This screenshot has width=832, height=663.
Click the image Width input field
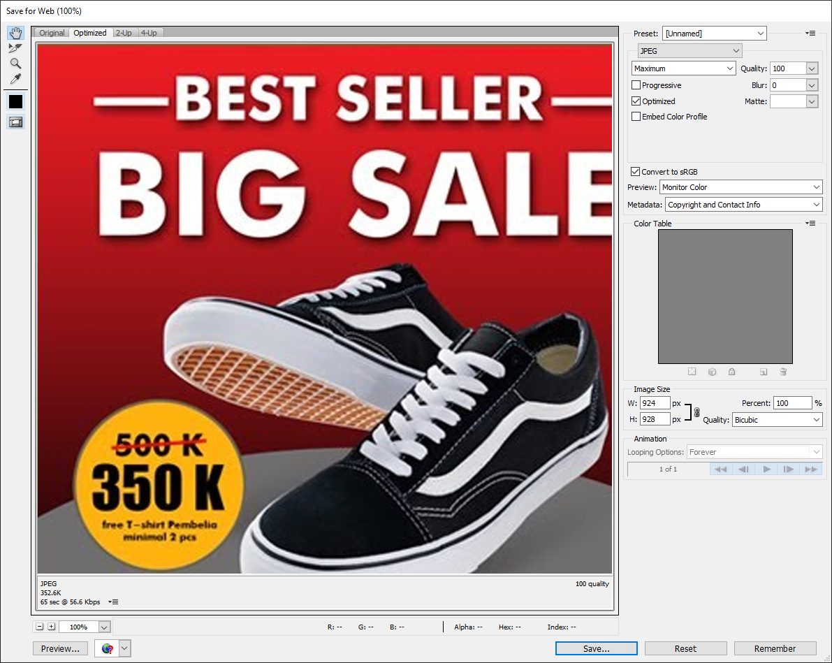click(x=655, y=403)
